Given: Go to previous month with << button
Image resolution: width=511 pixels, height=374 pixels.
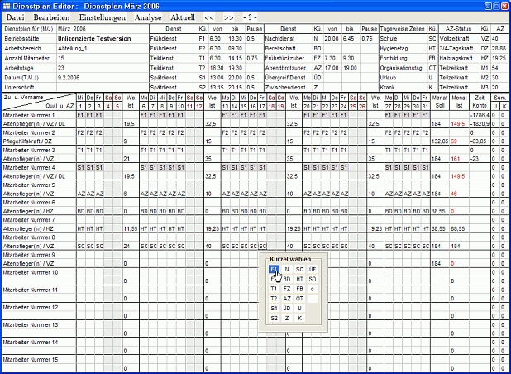Looking at the screenshot, I should [209, 17].
